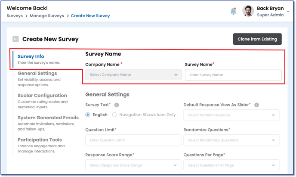Click the Enter Survey Name input field
The height and width of the screenshot is (177, 296).
233,75
